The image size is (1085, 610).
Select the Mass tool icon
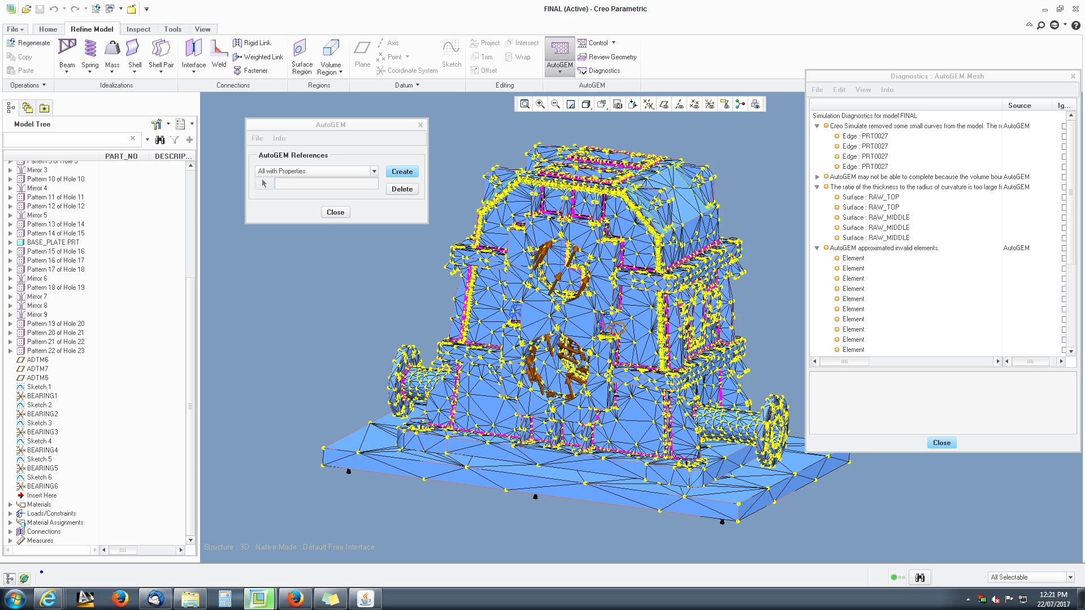click(112, 49)
